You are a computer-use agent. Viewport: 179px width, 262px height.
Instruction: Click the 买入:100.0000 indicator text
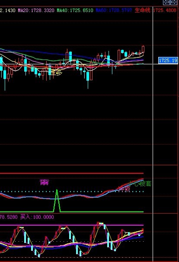tap(37, 217)
